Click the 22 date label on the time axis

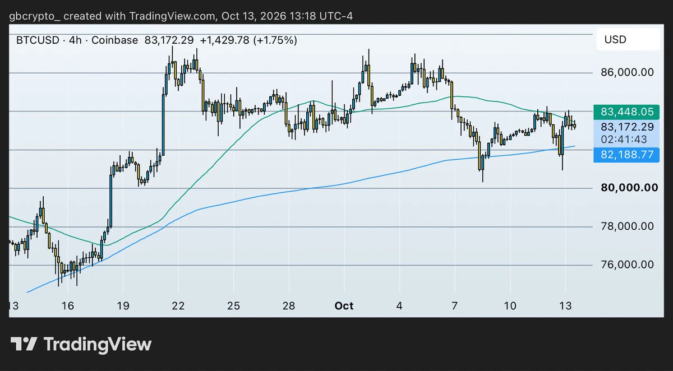178,306
